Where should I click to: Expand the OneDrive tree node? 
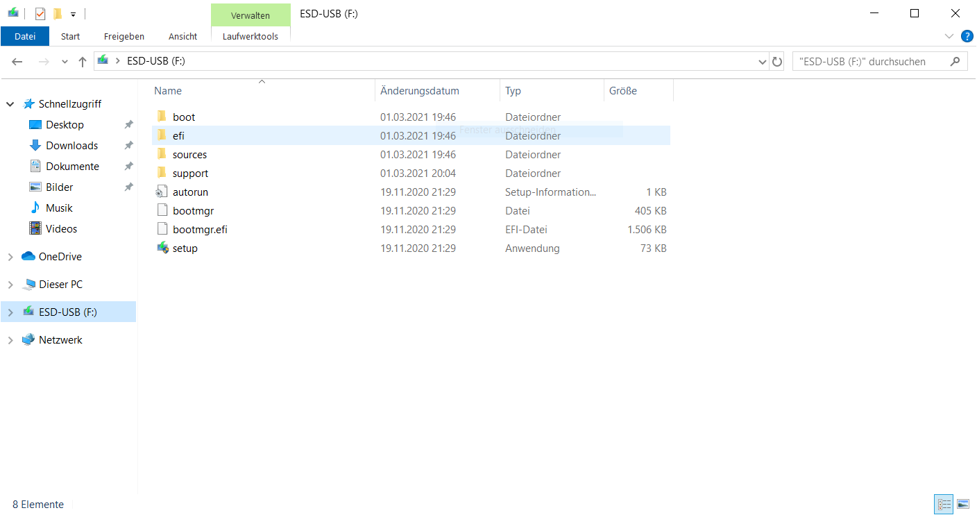10,257
